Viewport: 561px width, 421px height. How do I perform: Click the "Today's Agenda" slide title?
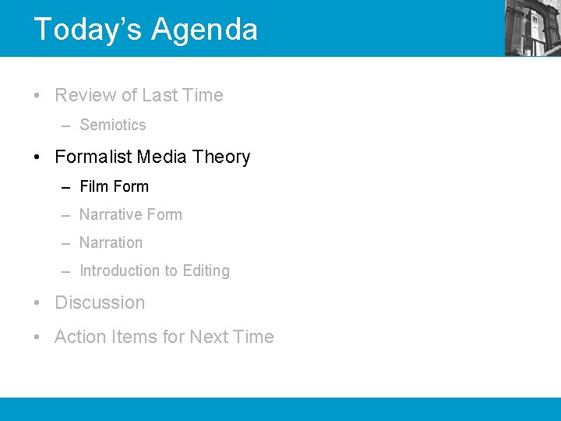tap(146, 30)
